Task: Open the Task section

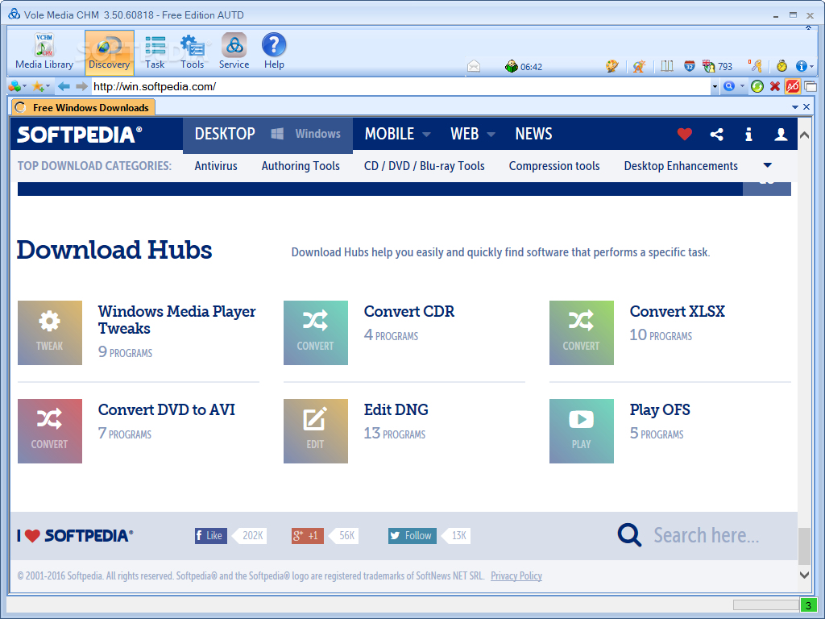Action: click(155, 52)
